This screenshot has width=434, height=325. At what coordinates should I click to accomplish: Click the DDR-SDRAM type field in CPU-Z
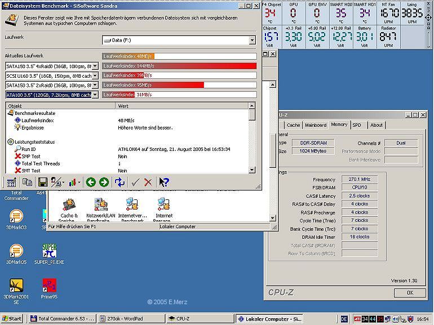[x=313, y=143]
